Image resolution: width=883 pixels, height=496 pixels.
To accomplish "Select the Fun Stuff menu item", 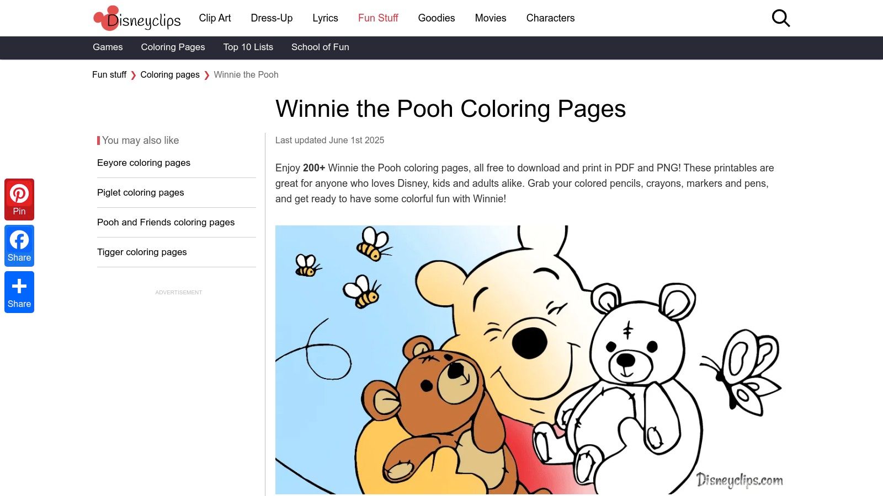I will [x=378, y=18].
